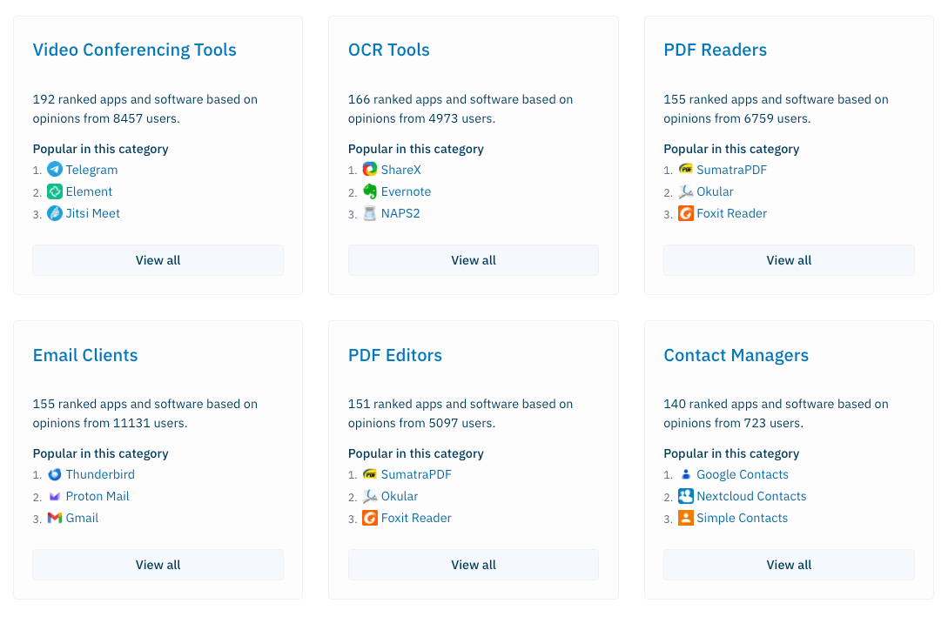Open SumatraPDF link under PDF Readers
The width and height of the screenshot is (948, 617).
tap(731, 170)
